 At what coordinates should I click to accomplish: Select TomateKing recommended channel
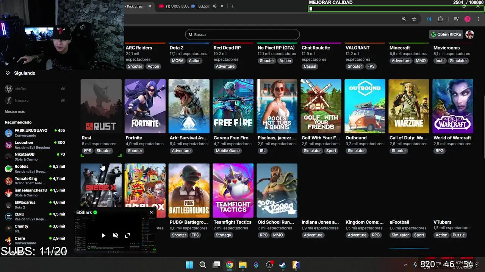tap(35, 181)
